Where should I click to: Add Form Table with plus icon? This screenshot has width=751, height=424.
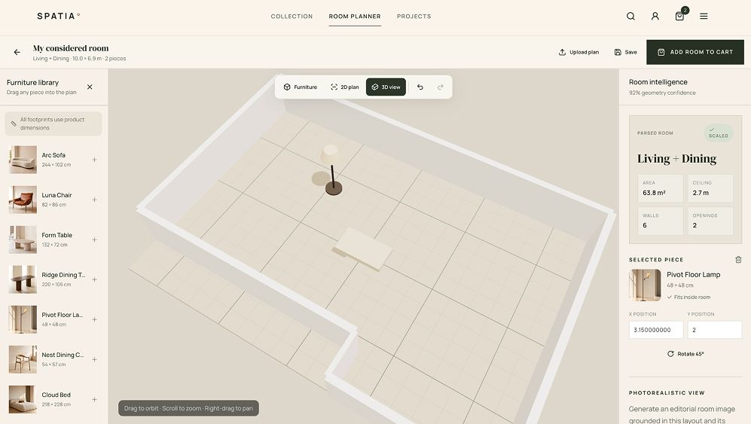click(x=94, y=239)
